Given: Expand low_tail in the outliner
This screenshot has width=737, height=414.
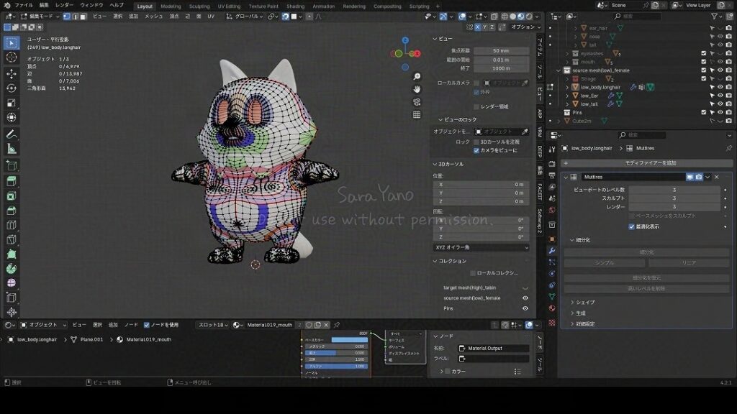Looking at the screenshot, I should coord(567,104).
